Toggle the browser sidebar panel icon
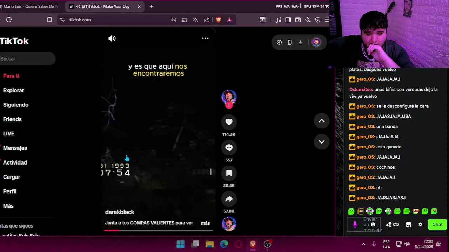The width and height of the screenshot is (449, 252). tap(288, 20)
